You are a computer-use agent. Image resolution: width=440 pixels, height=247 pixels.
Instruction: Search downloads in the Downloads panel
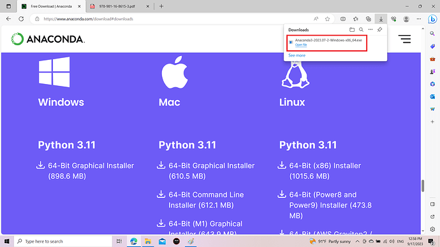coord(361,29)
